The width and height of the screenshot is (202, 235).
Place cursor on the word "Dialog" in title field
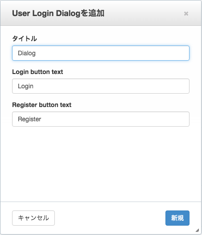click(27, 53)
